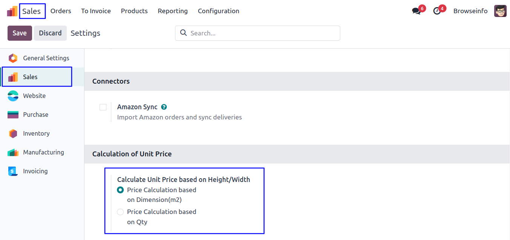Click the Amazon Sync help question icon
Image resolution: width=510 pixels, height=240 pixels.
pyautogui.click(x=164, y=107)
